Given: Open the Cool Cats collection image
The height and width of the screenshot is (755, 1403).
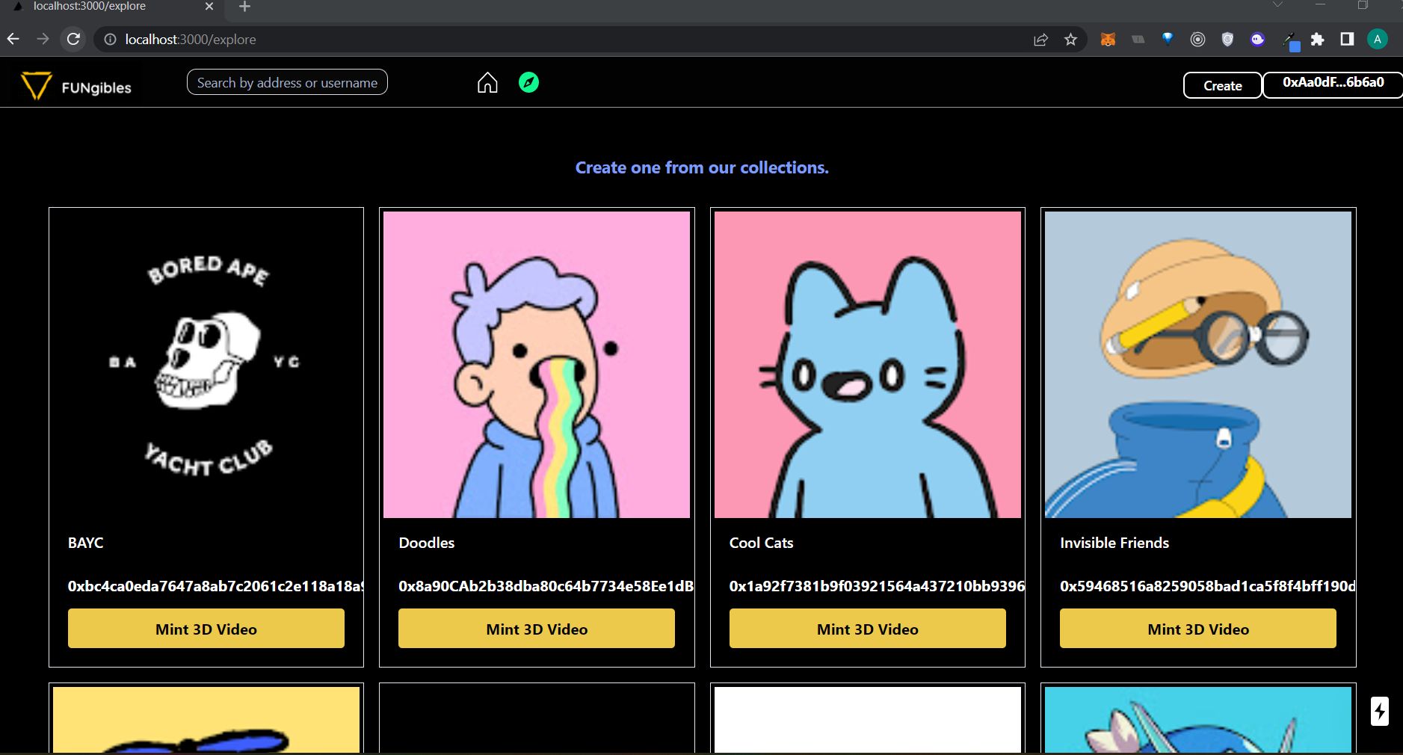Looking at the screenshot, I should (x=868, y=365).
